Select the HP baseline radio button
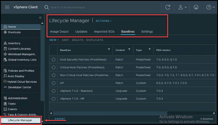Image resolution: width=218 pixels, height=125 pixels. coord(54,83)
